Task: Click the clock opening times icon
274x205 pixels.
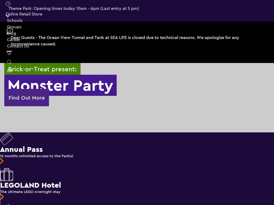Action: click(x=8, y=4)
